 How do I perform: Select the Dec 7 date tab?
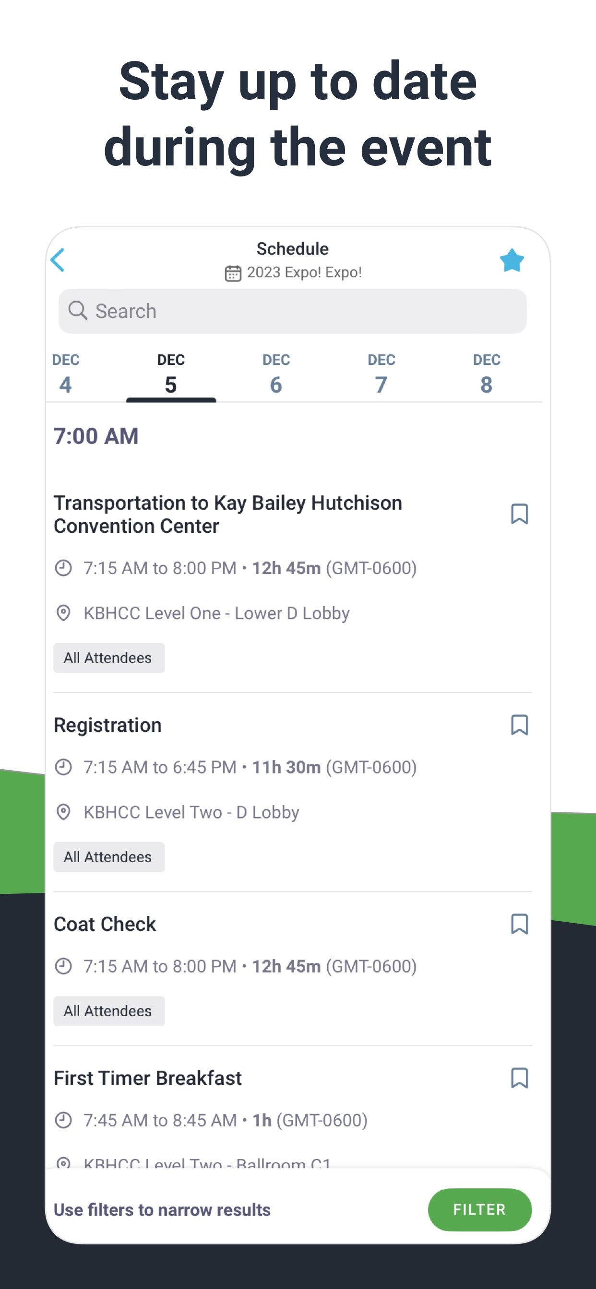381,375
